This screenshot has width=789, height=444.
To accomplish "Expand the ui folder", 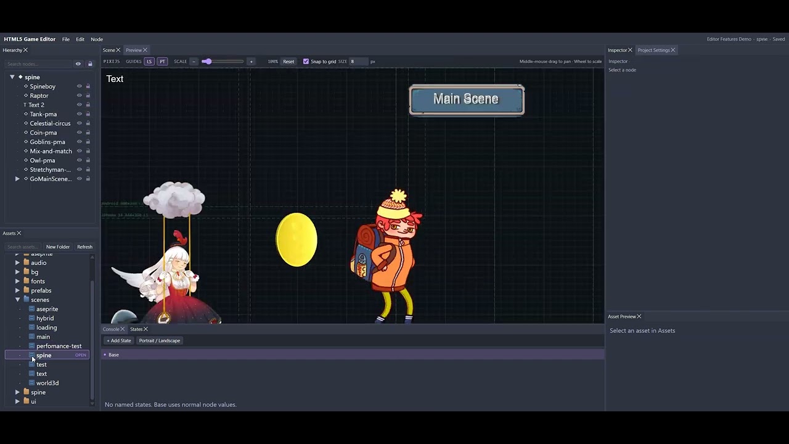I will click(x=18, y=401).
